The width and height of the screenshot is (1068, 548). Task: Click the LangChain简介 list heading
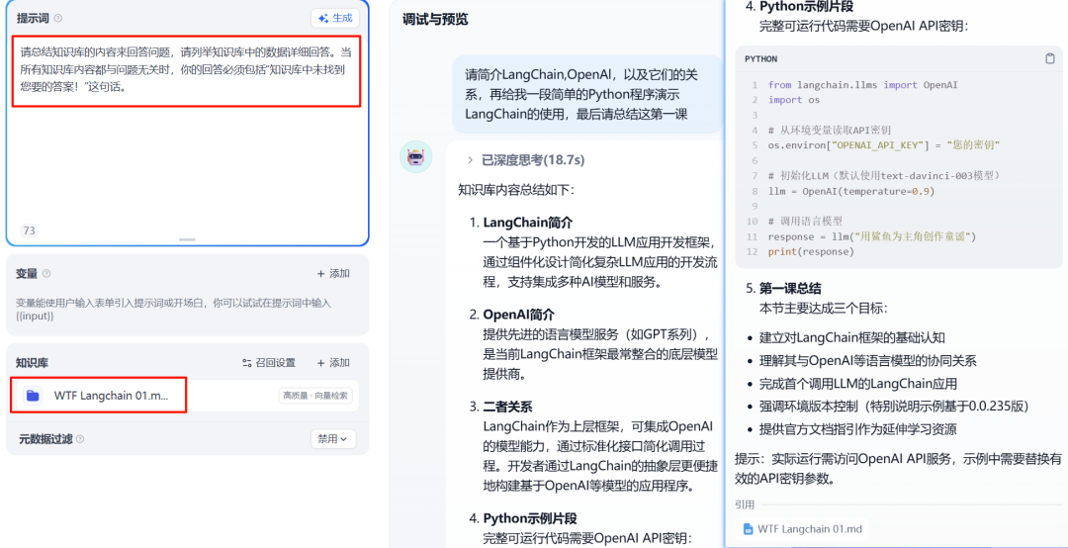(528, 223)
